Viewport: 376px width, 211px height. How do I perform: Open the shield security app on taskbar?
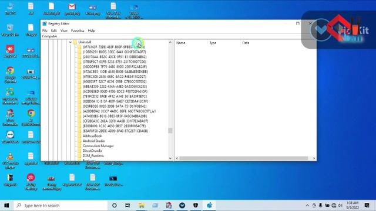pyautogui.click(x=196, y=205)
